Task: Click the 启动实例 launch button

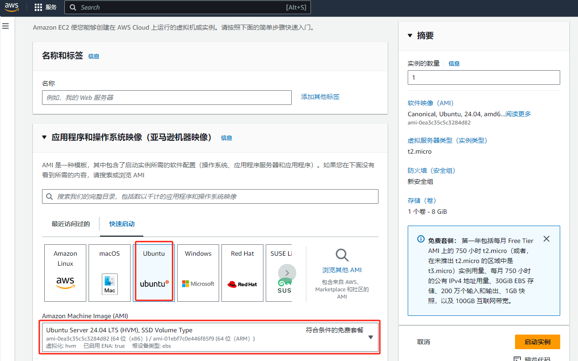Action: (x=537, y=342)
